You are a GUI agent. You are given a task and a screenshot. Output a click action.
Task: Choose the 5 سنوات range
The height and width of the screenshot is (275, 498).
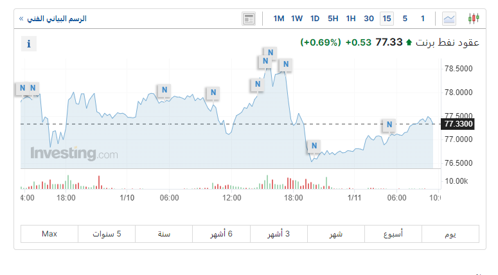tap(107, 234)
